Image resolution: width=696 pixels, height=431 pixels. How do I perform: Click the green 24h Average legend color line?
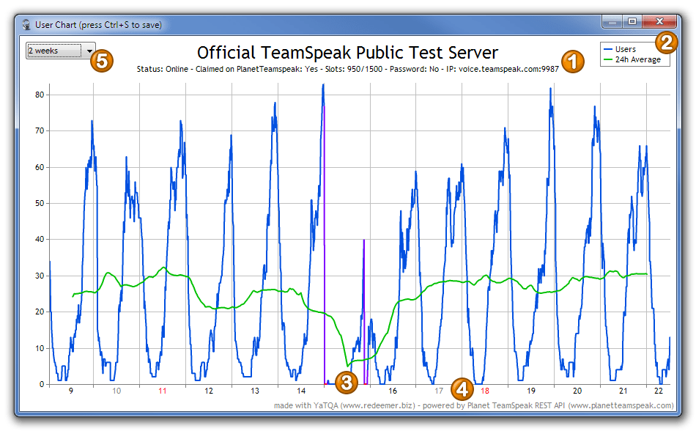point(608,59)
